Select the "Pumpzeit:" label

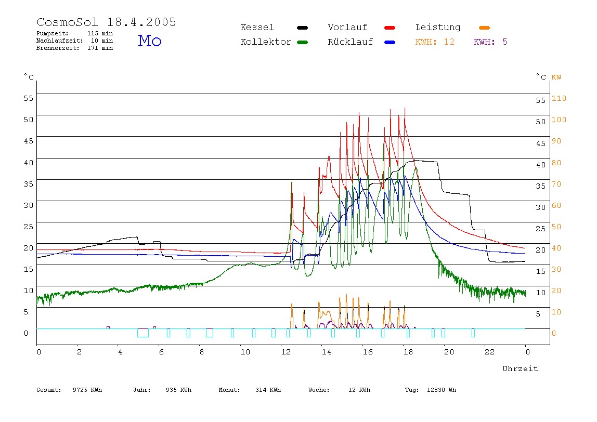[52, 33]
